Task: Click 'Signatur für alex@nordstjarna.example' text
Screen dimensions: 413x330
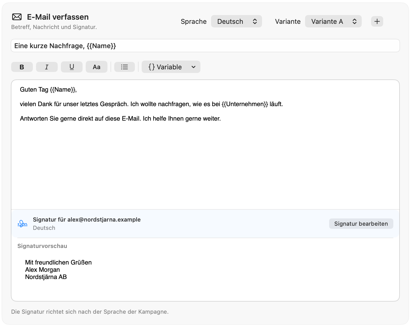Action: (x=87, y=219)
